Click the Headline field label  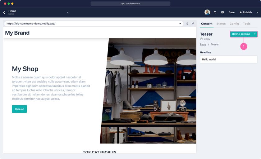[x=205, y=52]
